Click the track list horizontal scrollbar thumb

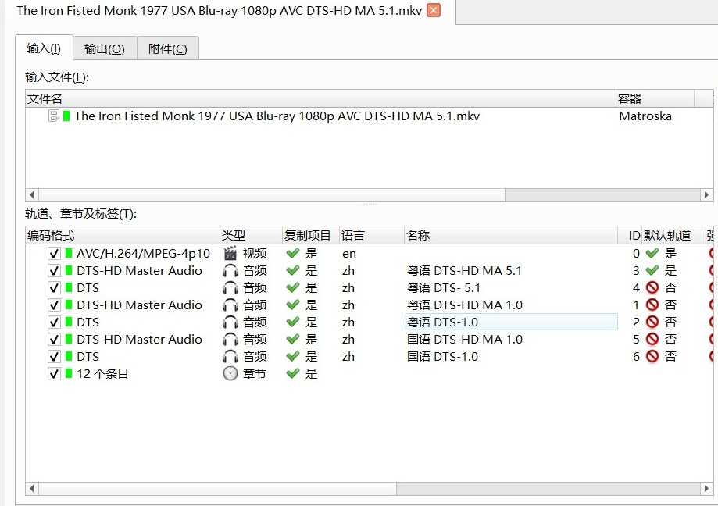click(217, 489)
